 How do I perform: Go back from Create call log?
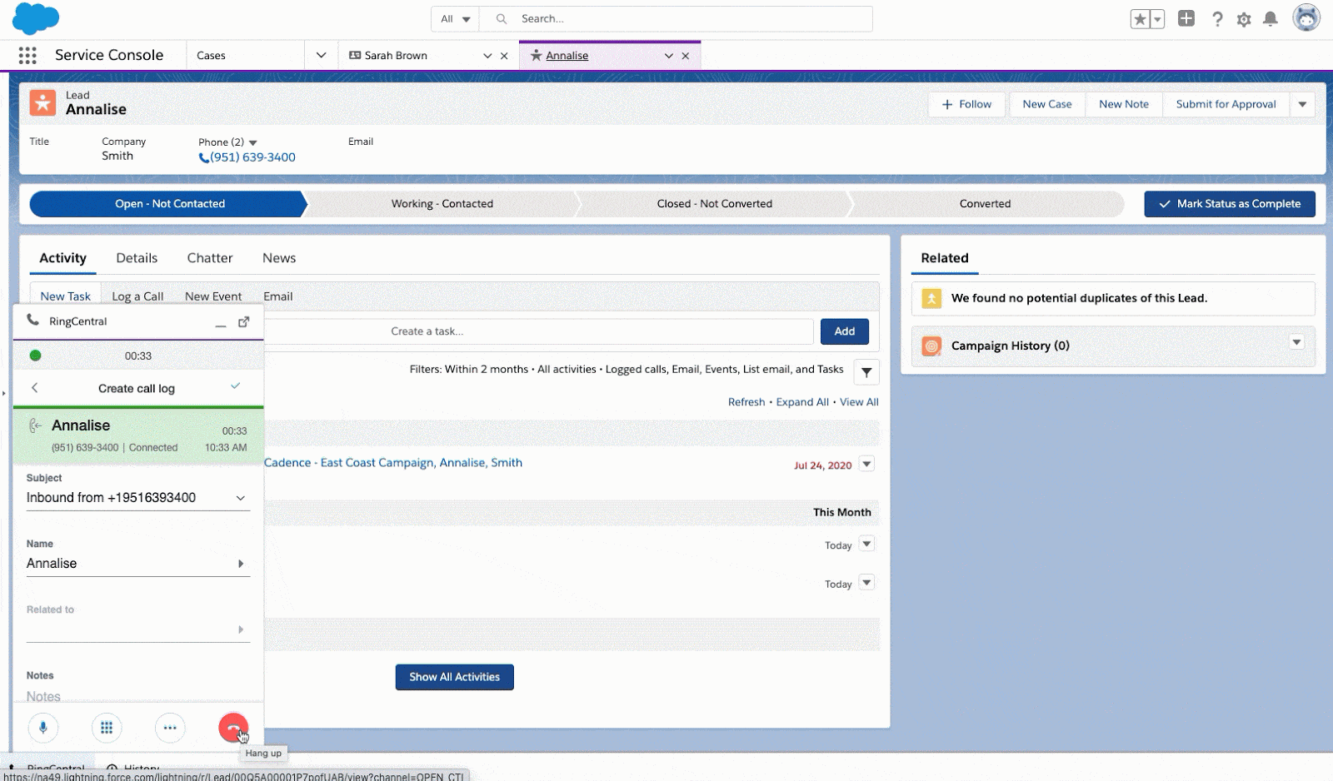click(35, 388)
